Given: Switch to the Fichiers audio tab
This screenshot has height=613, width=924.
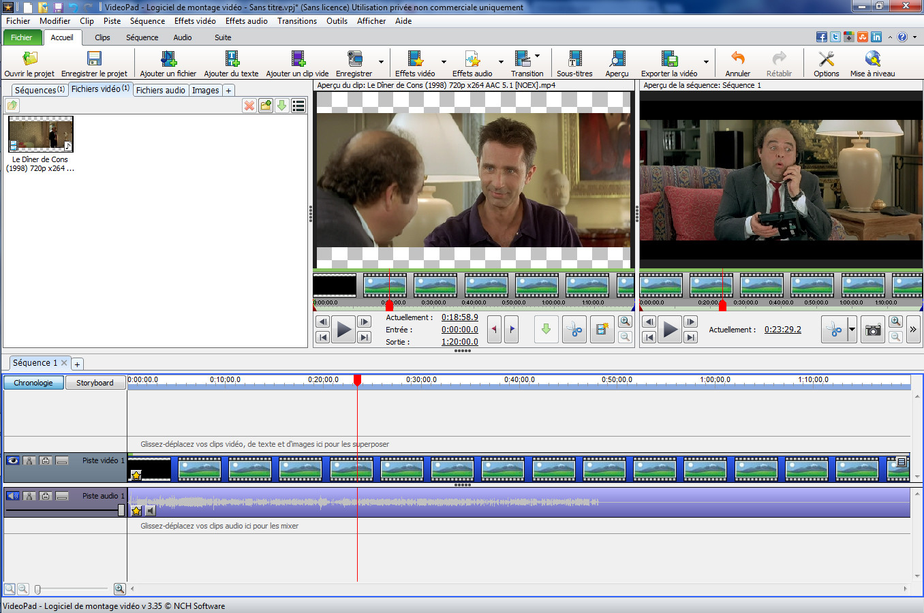Looking at the screenshot, I should (x=161, y=90).
